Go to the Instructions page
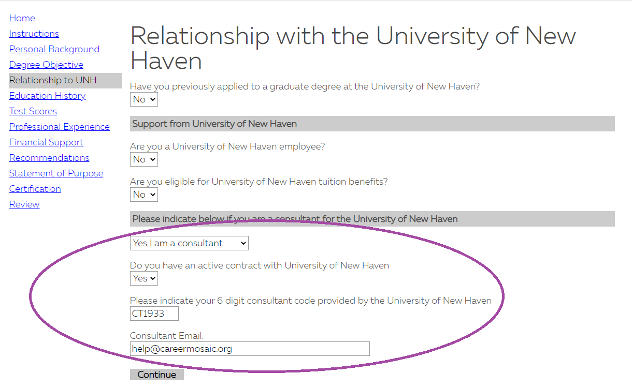This screenshot has height=388, width=632. pos(34,34)
